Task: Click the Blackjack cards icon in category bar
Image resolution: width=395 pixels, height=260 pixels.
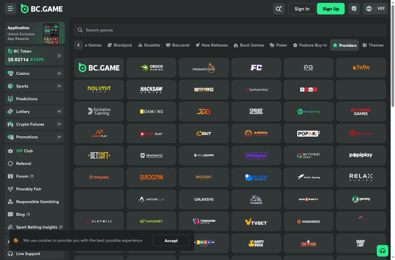Action: [110, 45]
